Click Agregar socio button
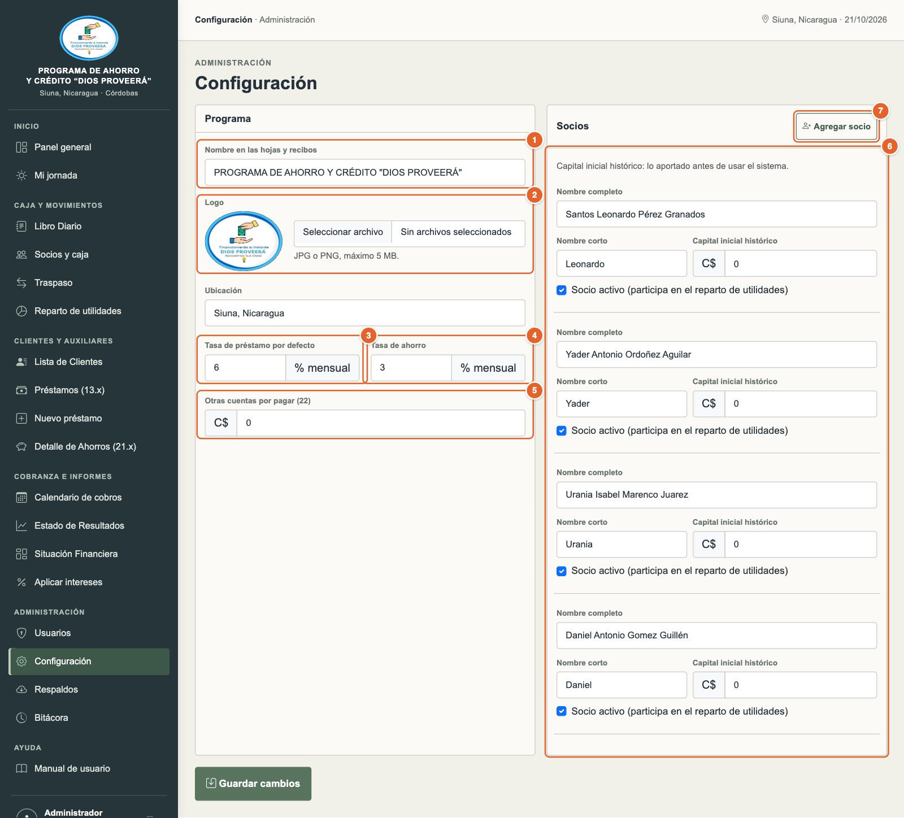The image size is (904, 818). pyautogui.click(x=837, y=127)
